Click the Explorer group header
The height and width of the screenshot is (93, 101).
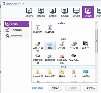62,23
